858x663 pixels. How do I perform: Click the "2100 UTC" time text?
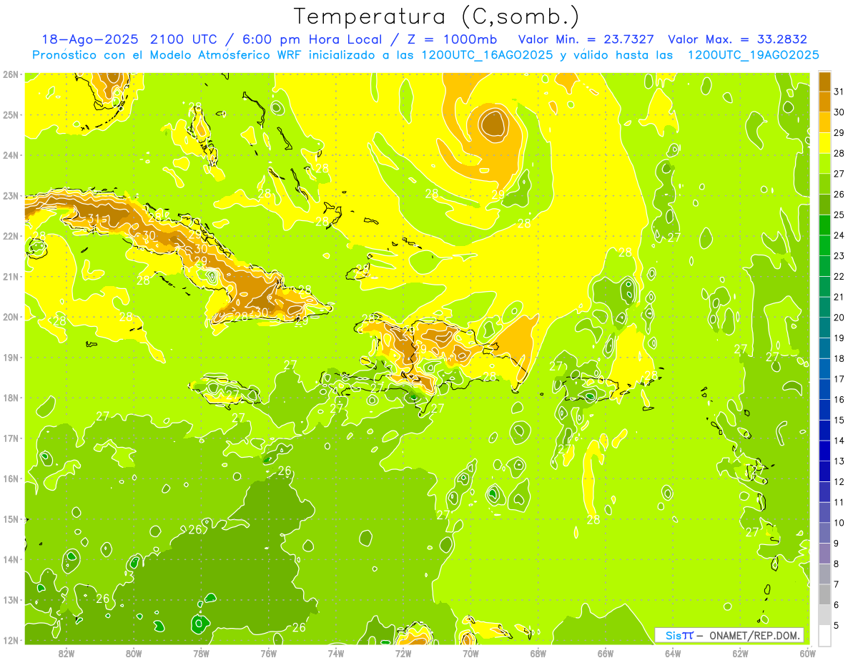185,40
